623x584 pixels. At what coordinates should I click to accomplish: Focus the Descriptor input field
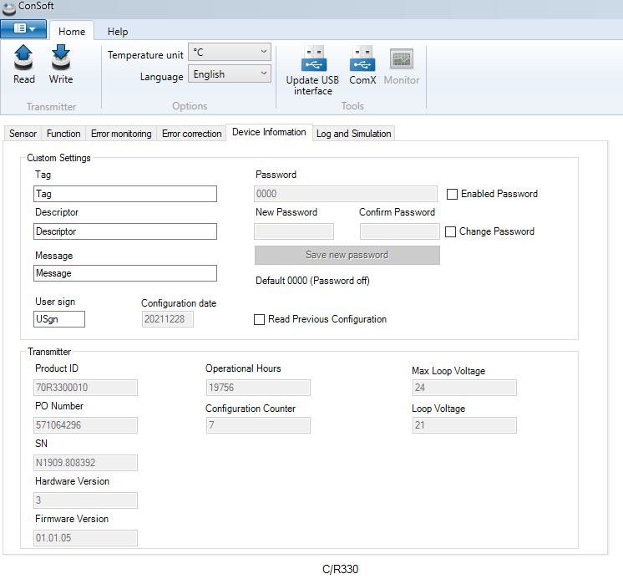tap(125, 231)
